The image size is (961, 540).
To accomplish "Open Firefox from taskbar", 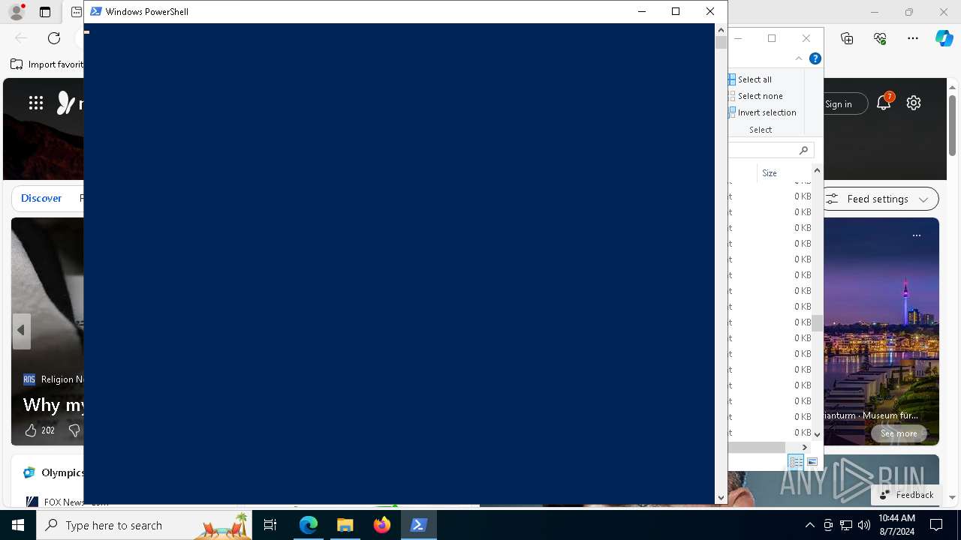I will click(382, 525).
